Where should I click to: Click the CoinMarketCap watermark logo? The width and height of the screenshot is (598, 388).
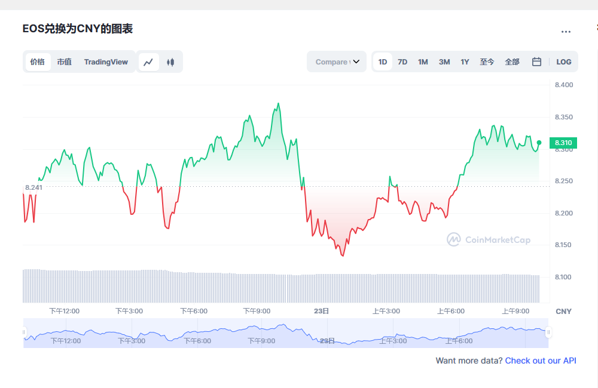point(488,239)
